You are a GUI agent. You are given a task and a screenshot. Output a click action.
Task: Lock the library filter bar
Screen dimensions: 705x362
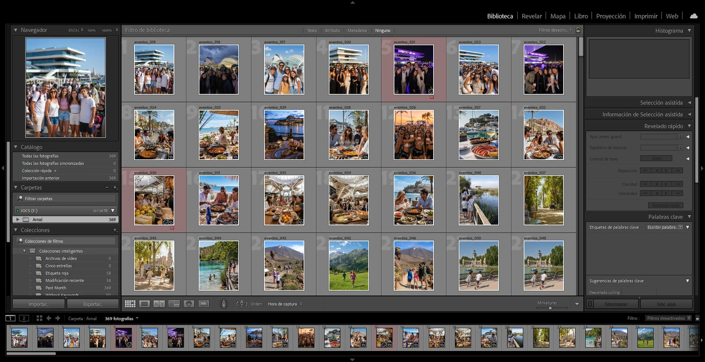pos(578,30)
